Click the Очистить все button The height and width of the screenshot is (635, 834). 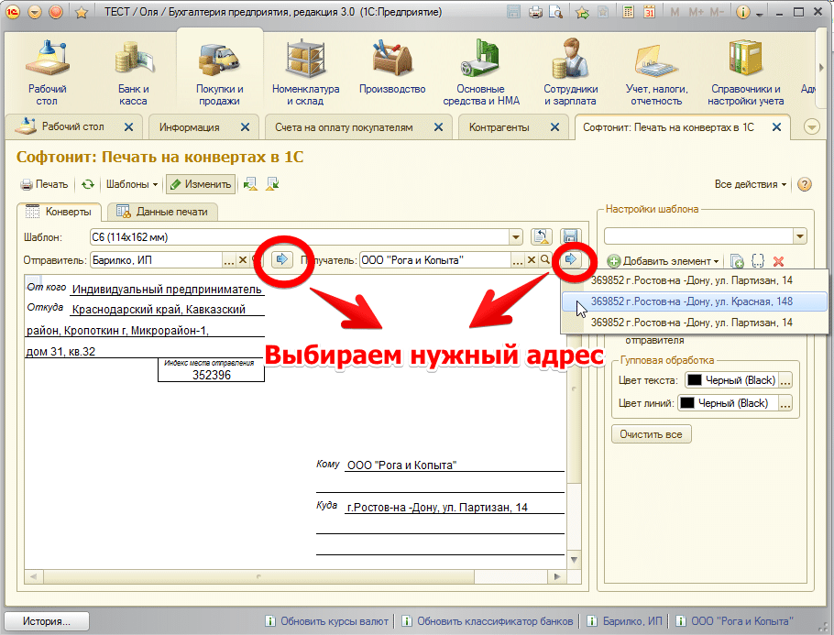[651, 434]
